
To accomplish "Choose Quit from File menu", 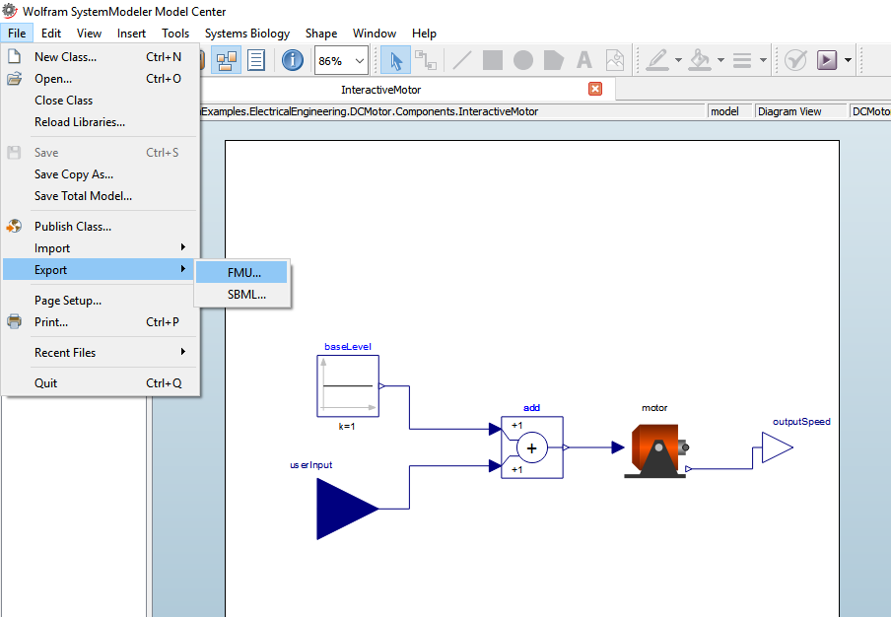I will (x=101, y=383).
